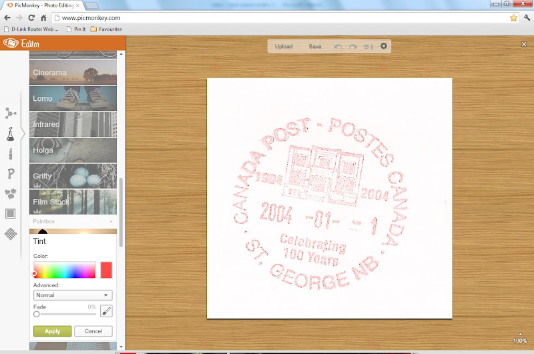Open the Overlays hearts icon
The width and height of the screenshot is (534, 354).
(11, 194)
